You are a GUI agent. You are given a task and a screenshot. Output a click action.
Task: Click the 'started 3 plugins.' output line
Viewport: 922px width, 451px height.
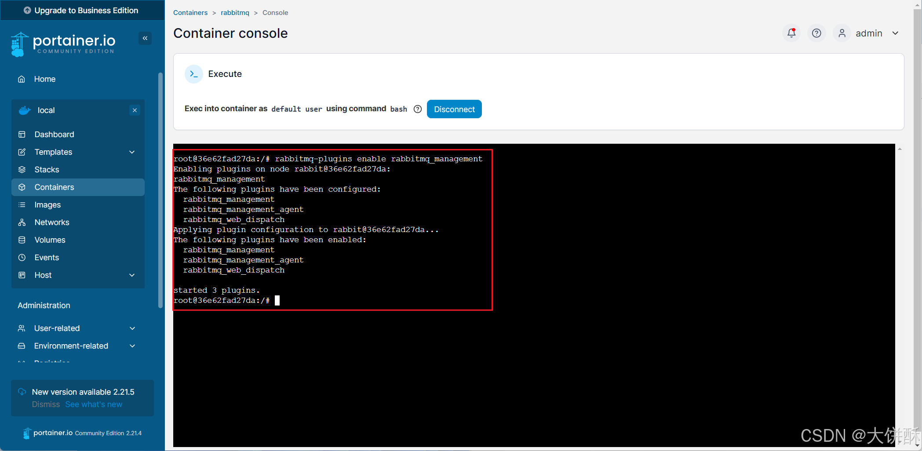217,290
